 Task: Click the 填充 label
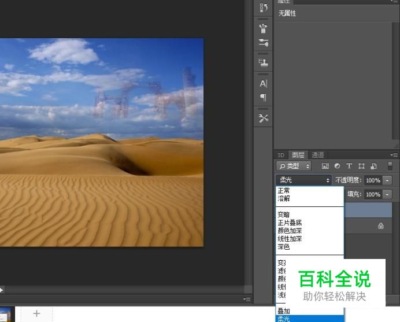[354, 194]
